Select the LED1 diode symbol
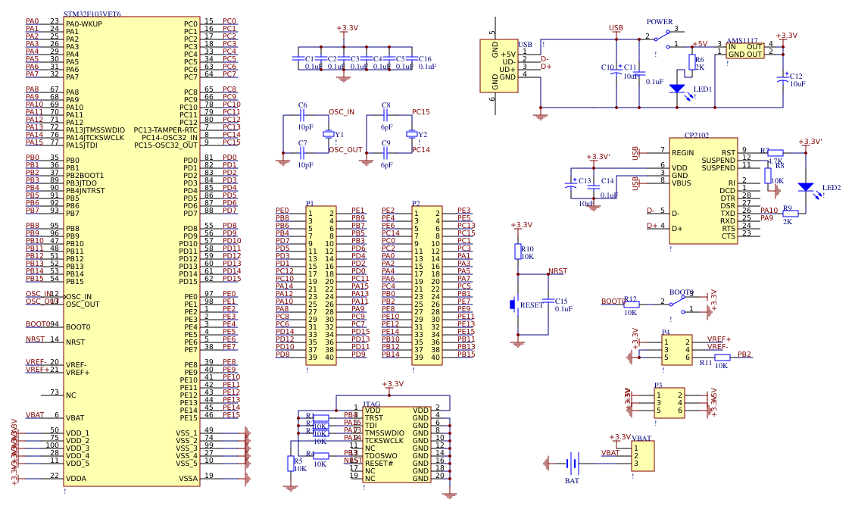The image size is (852, 506). pyautogui.click(x=676, y=89)
